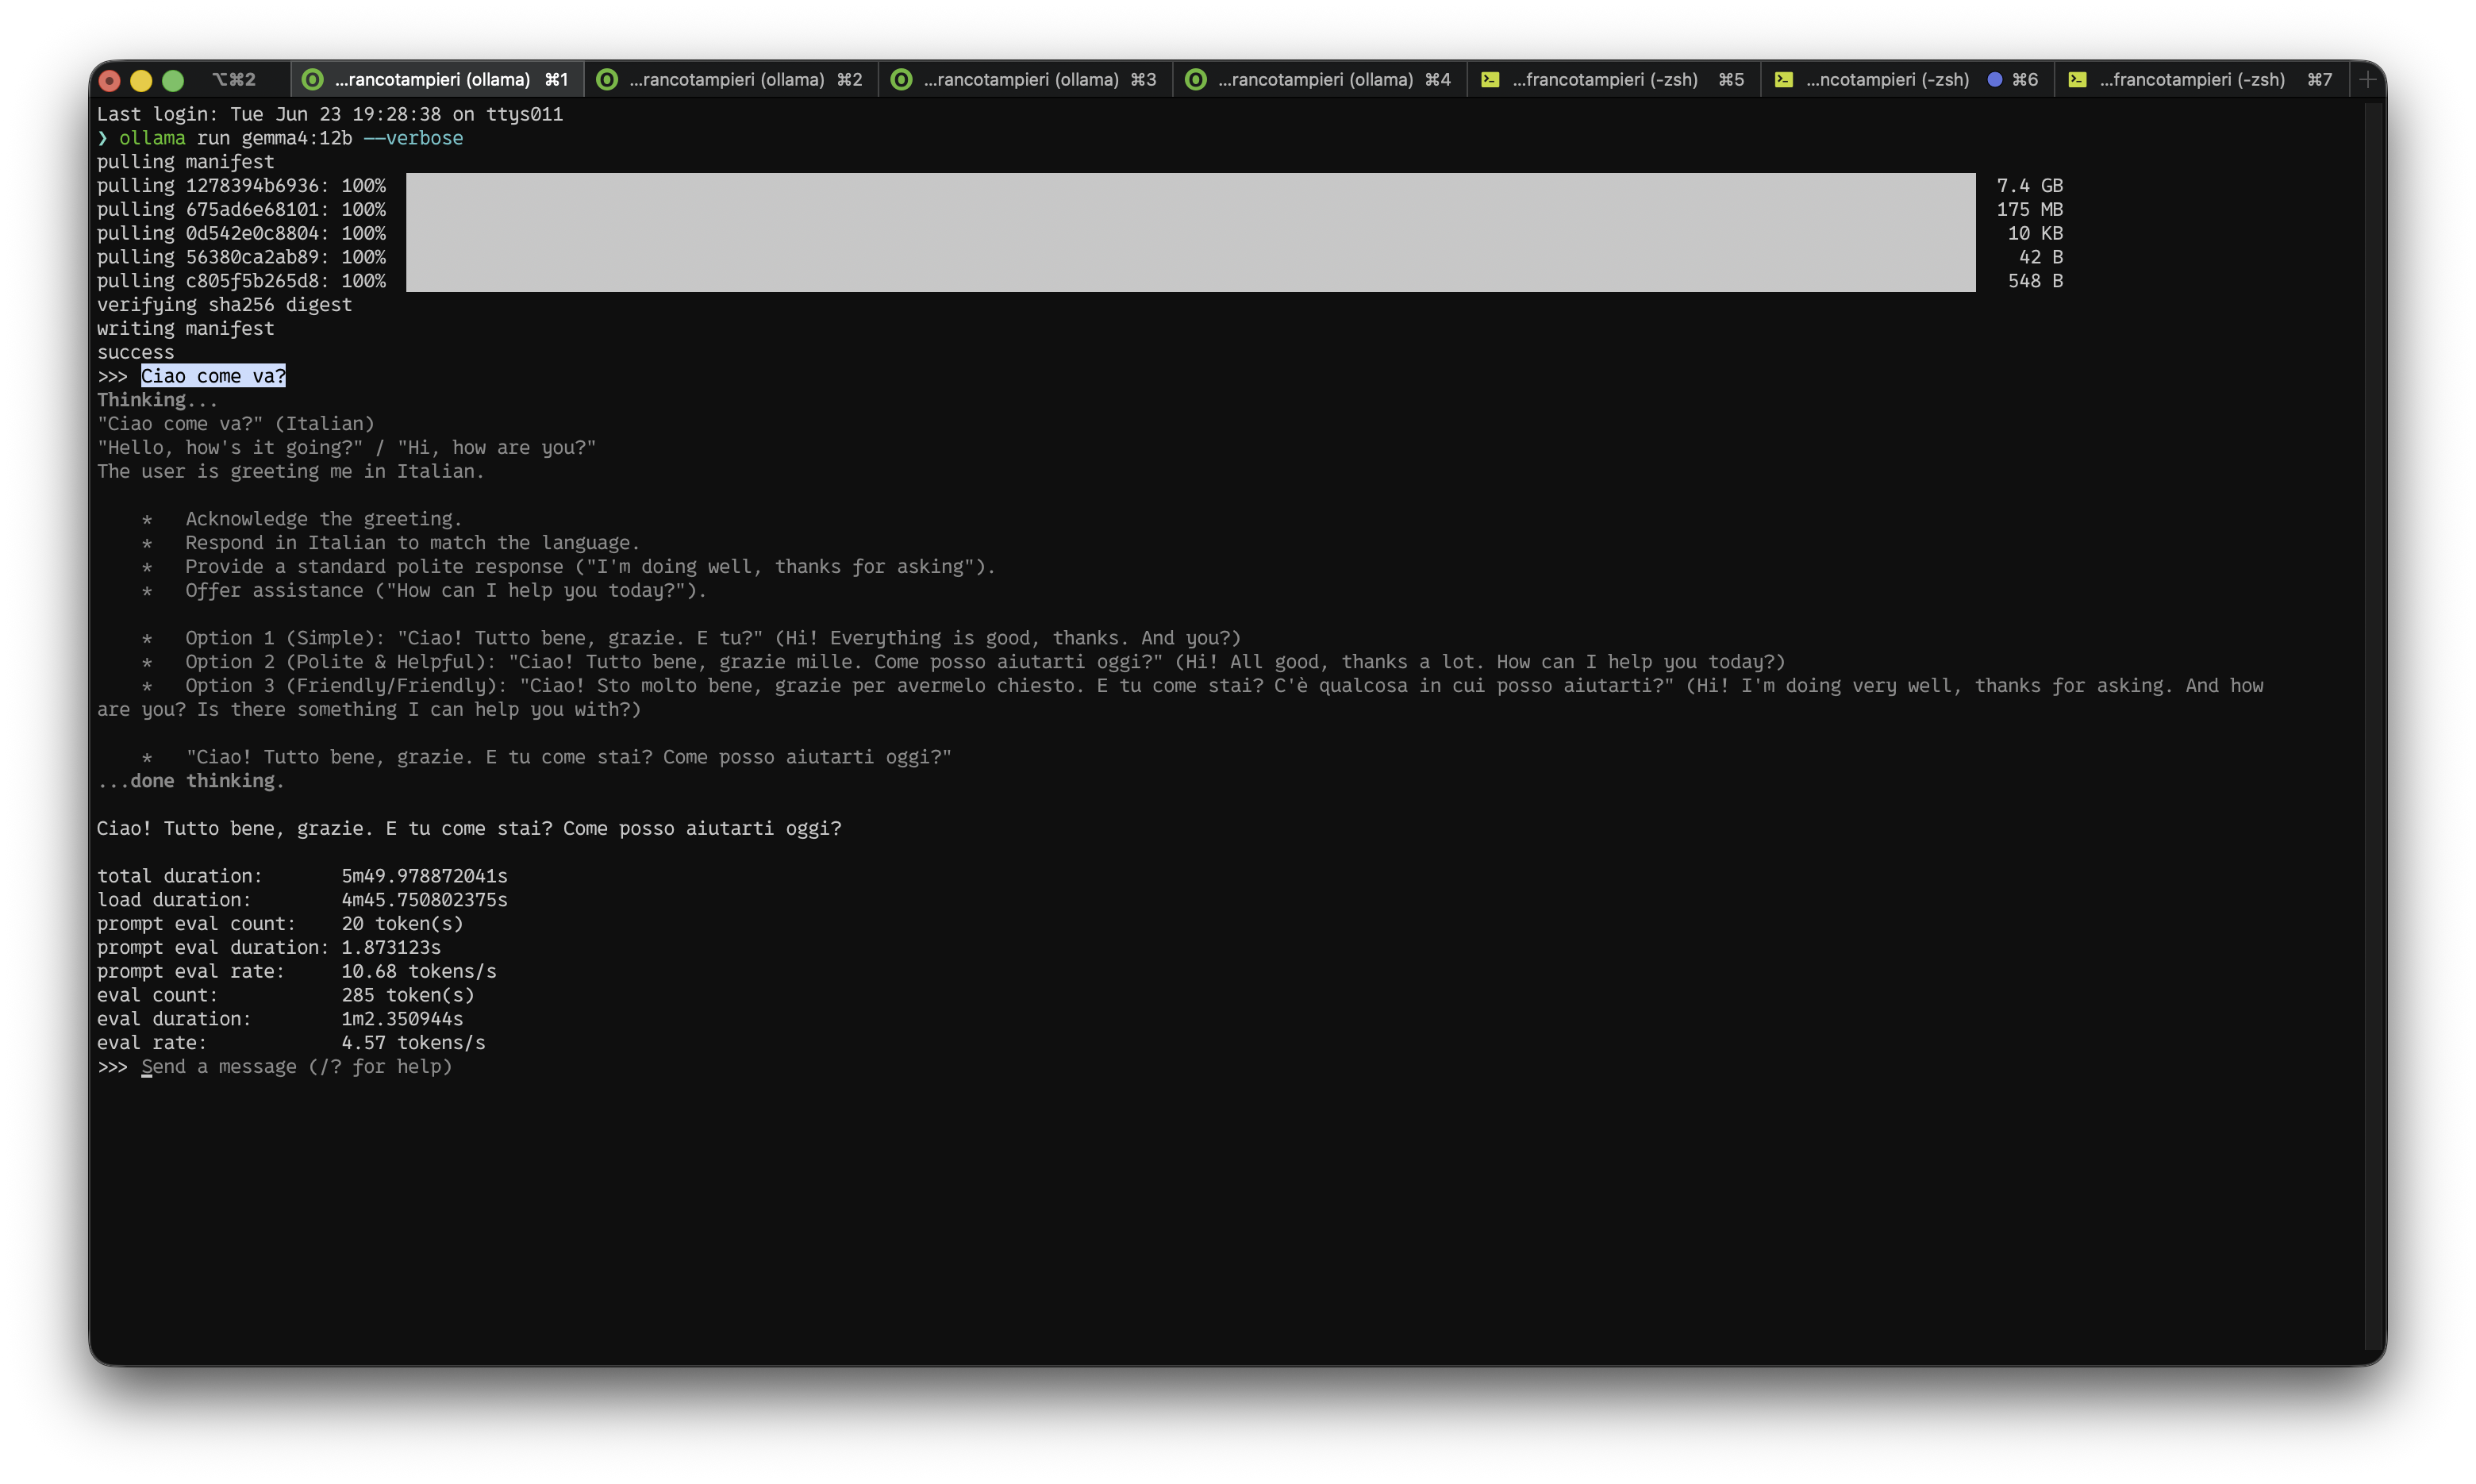Click the '...done thinking.' line
This screenshot has width=2476, height=1484.
[191, 781]
